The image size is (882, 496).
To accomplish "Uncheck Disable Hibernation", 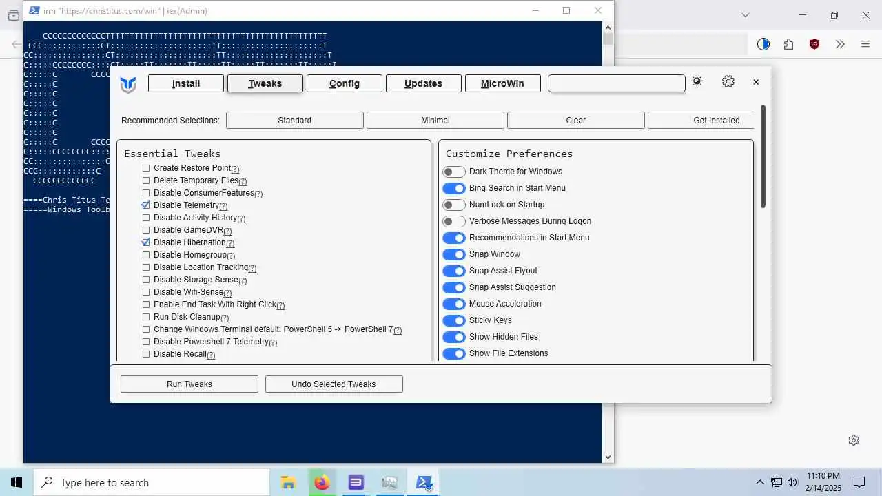I will [146, 242].
